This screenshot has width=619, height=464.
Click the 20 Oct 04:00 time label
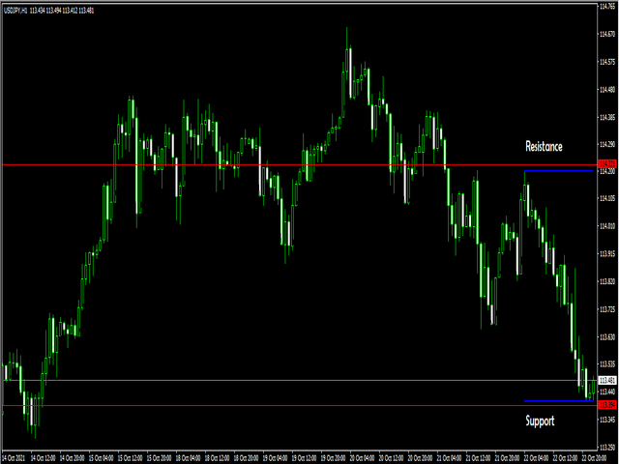363,457
